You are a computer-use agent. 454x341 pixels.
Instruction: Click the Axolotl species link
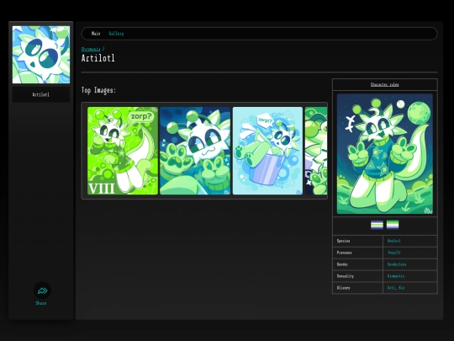(x=394, y=241)
